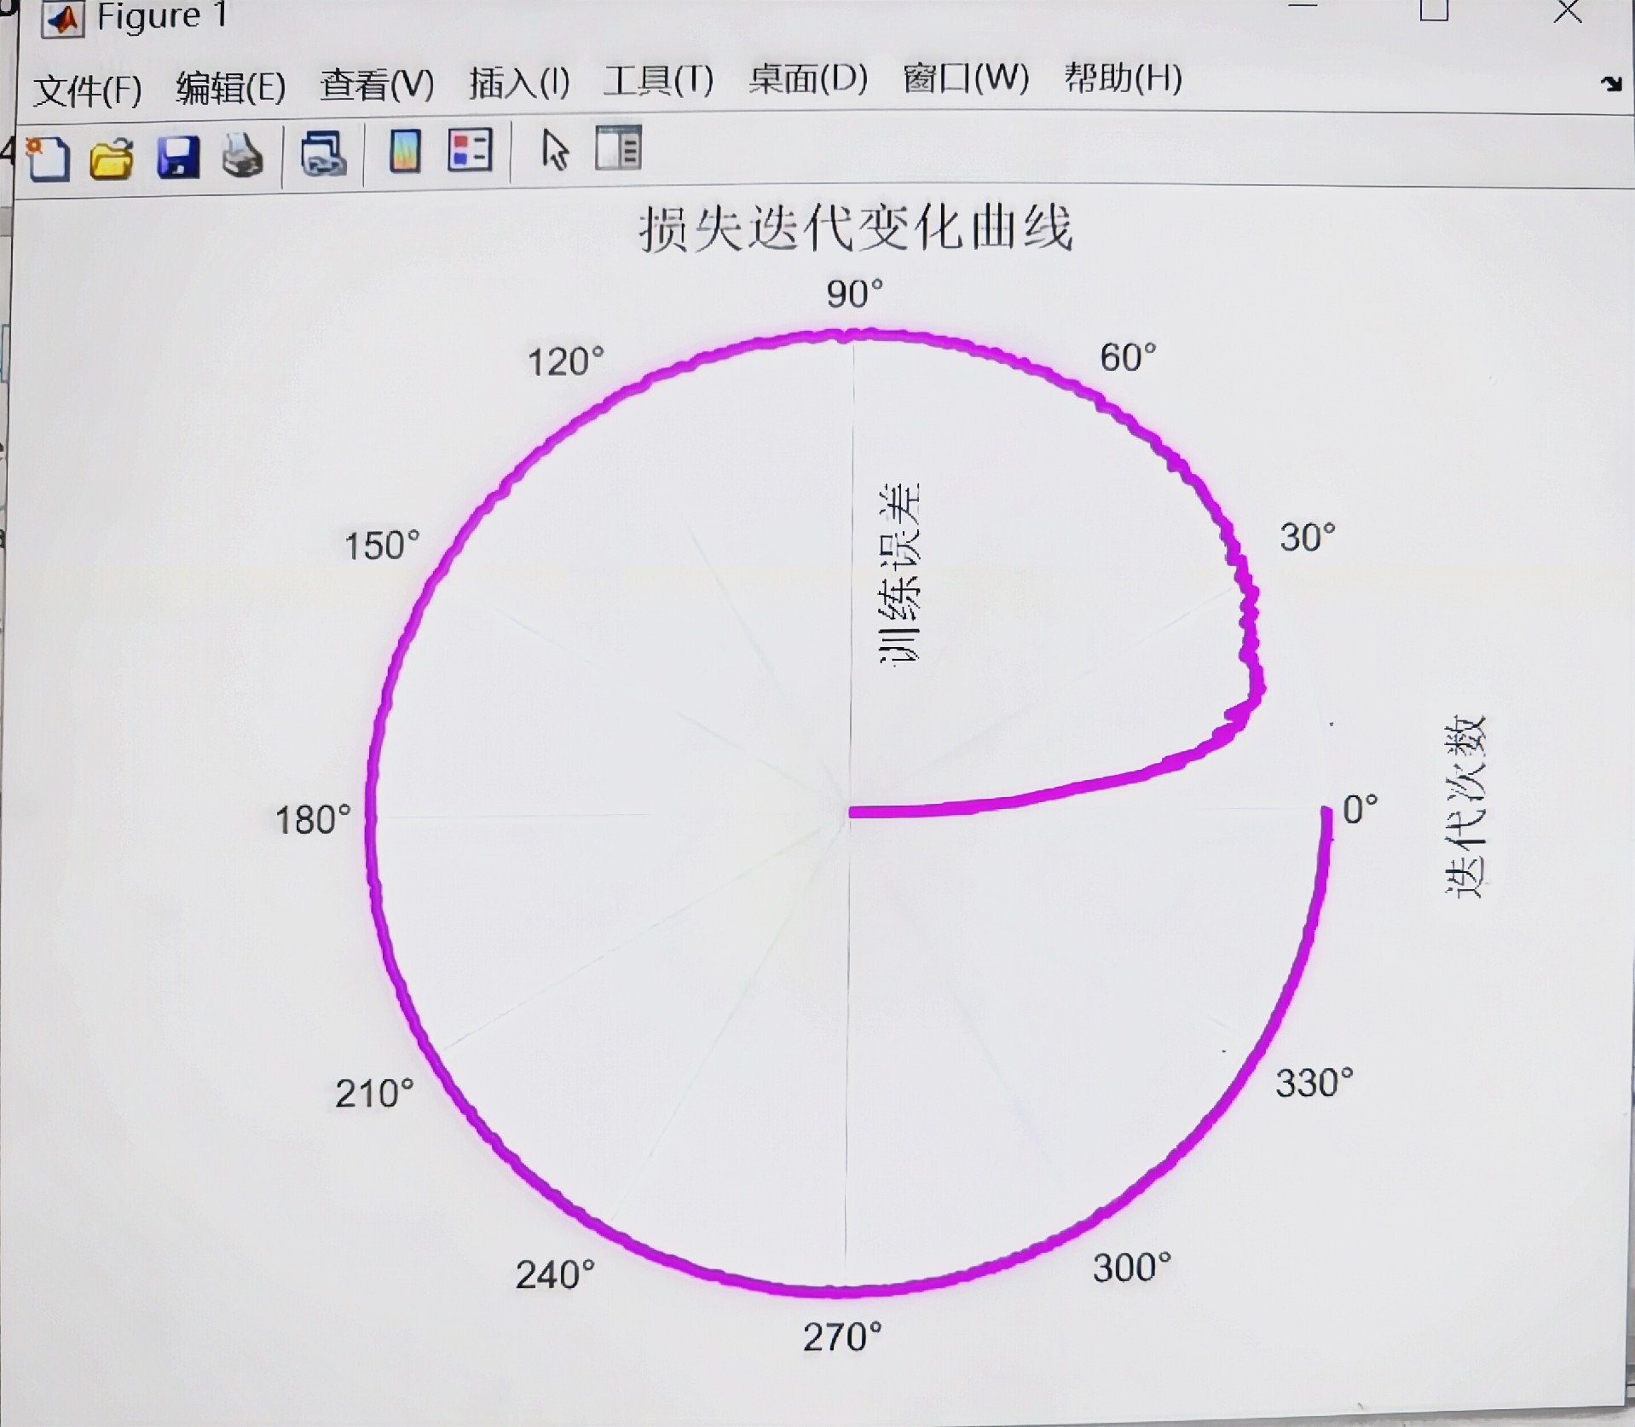
Task: Create a new figure document
Action: coord(49,158)
